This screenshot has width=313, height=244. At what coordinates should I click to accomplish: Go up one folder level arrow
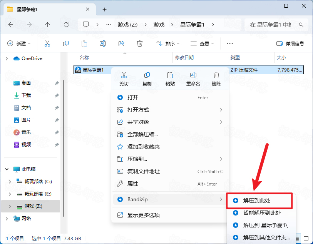tap(47, 25)
